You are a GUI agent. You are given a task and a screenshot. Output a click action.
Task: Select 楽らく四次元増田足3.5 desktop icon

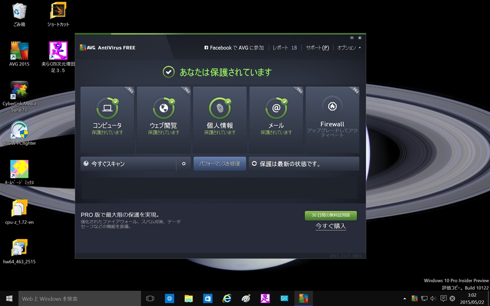click(58, 57)
